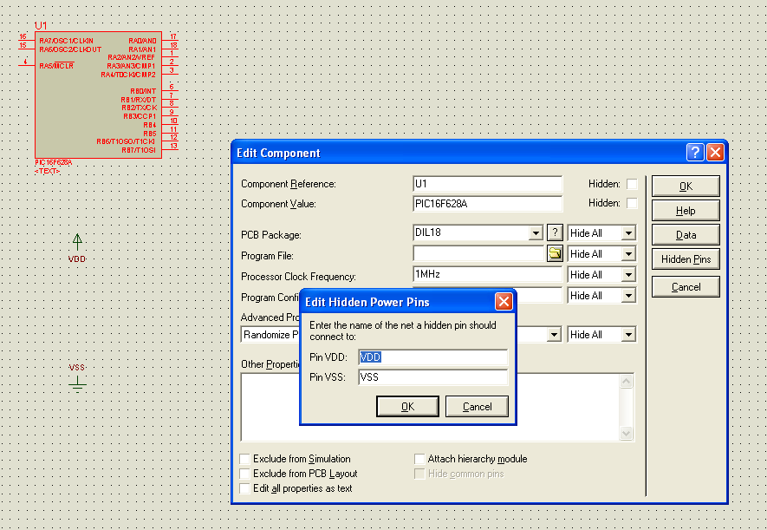Click pin label RA0/AN0 on the chip
Image resolution: width=767 pixels, height=530 pixels.
pyautogui.click(x=142, y=41)
